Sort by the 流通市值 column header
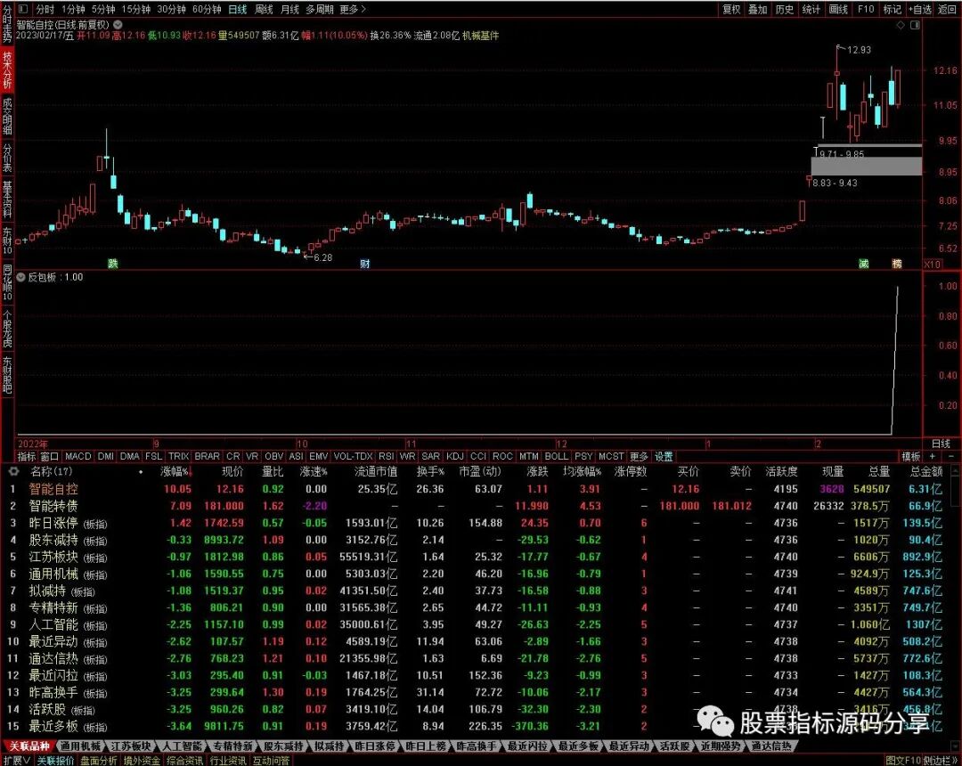962x766 pixels. [376, 471]
